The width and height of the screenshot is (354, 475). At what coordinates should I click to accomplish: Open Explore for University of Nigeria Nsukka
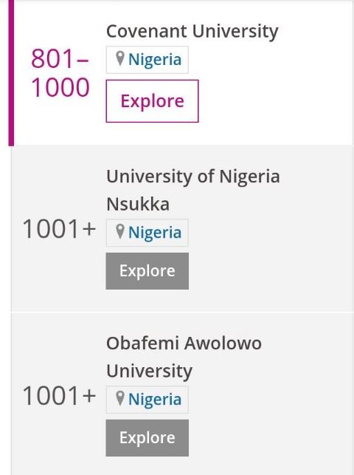[x=147, y=271]
